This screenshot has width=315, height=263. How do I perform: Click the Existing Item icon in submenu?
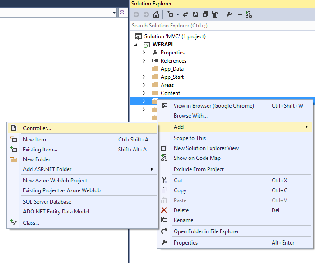(x=14, y=149)
